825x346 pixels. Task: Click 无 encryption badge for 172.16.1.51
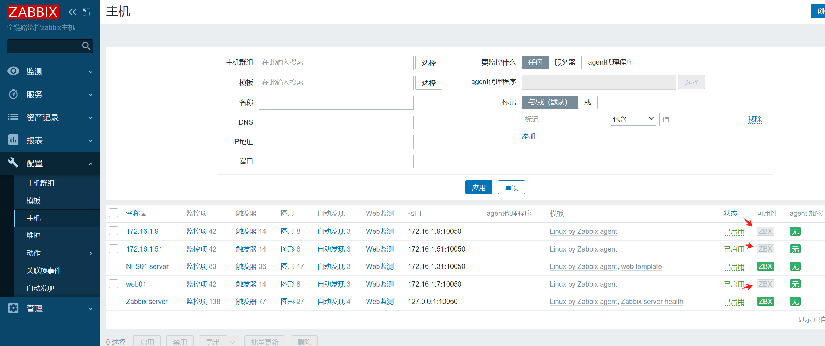[x=795, y=249]
